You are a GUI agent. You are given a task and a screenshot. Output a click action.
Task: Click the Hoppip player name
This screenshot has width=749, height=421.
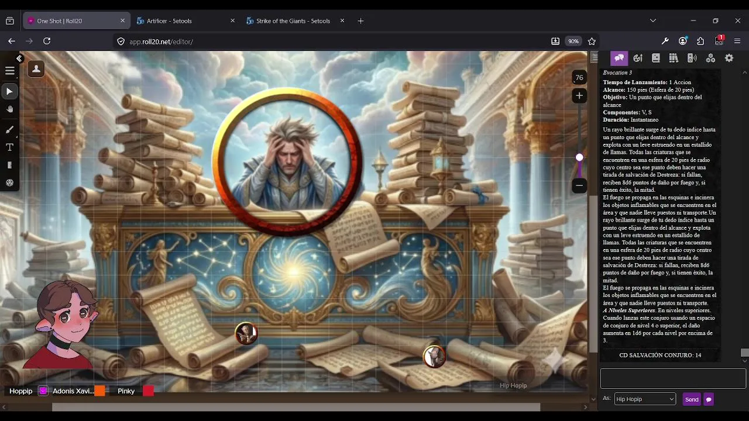[x=20, y=391]
